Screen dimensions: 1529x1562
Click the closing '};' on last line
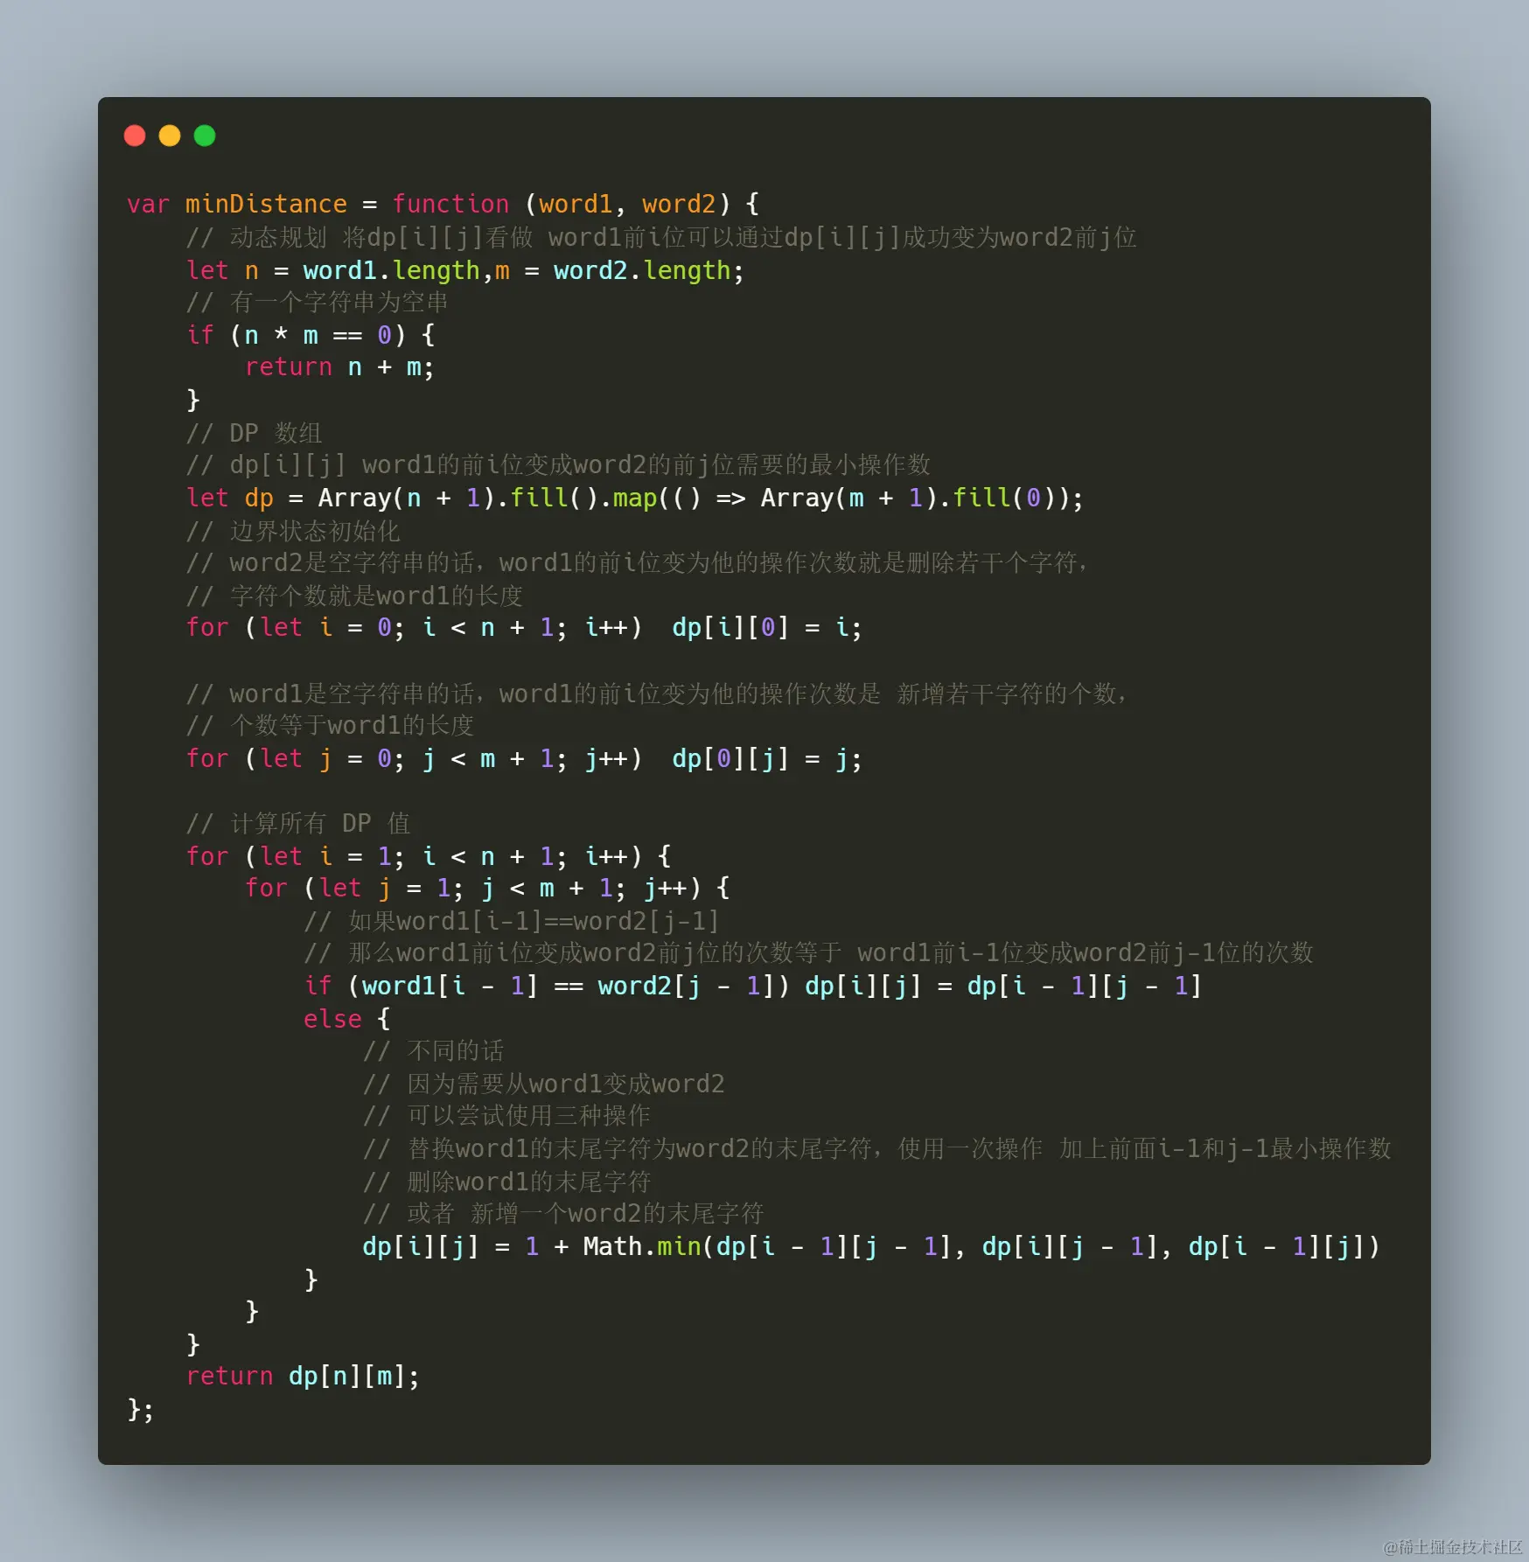pos(141,1409)
